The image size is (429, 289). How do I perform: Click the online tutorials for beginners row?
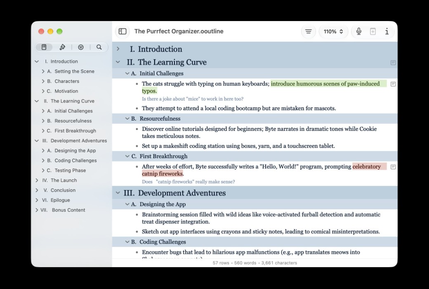[x=259, y=132]
